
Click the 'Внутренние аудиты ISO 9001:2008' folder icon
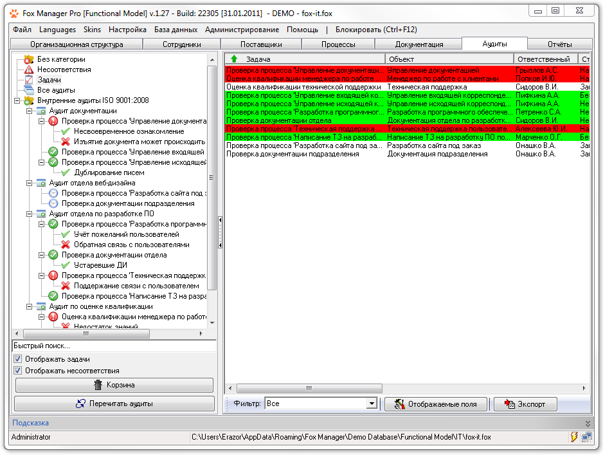29,100
